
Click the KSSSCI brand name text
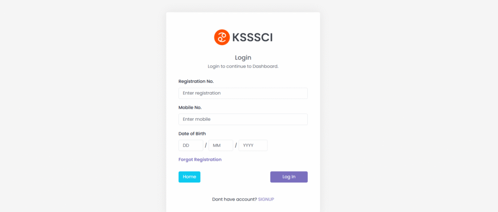(x=252, y=37)
